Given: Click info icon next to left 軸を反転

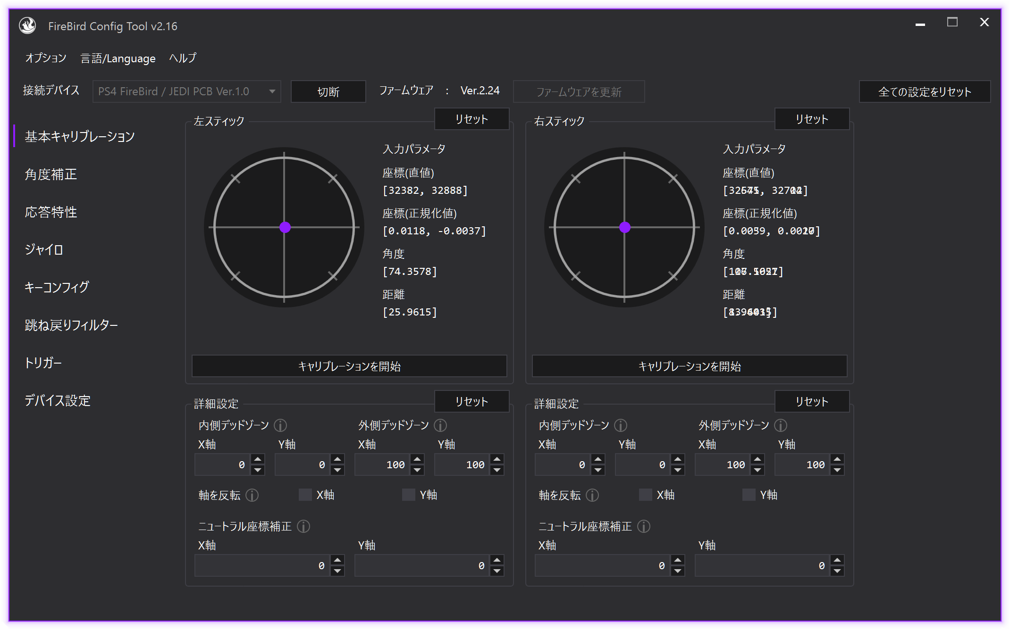Looking at the screenshot, I should click(x=252, y=495).
